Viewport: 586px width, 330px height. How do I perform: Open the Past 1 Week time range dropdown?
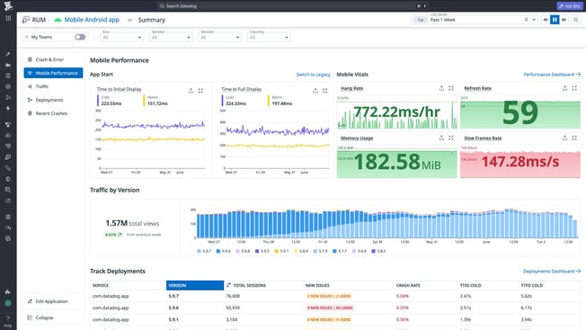(x=475, y=20)
